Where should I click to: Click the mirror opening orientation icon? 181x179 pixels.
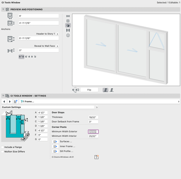click(76, 90)
